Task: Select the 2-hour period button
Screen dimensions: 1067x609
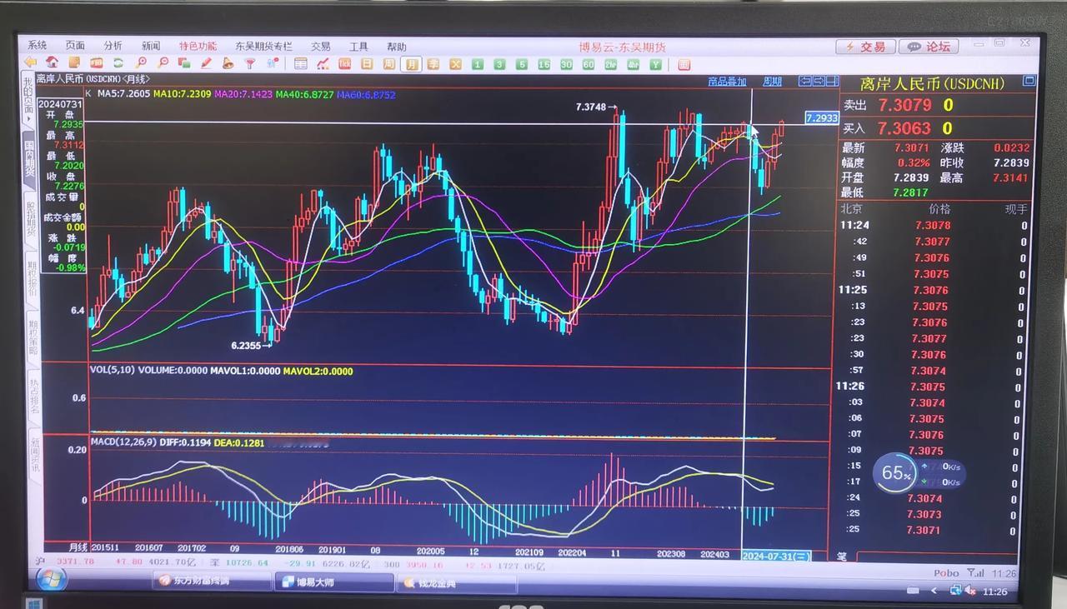Action: (x=610, y=64)
